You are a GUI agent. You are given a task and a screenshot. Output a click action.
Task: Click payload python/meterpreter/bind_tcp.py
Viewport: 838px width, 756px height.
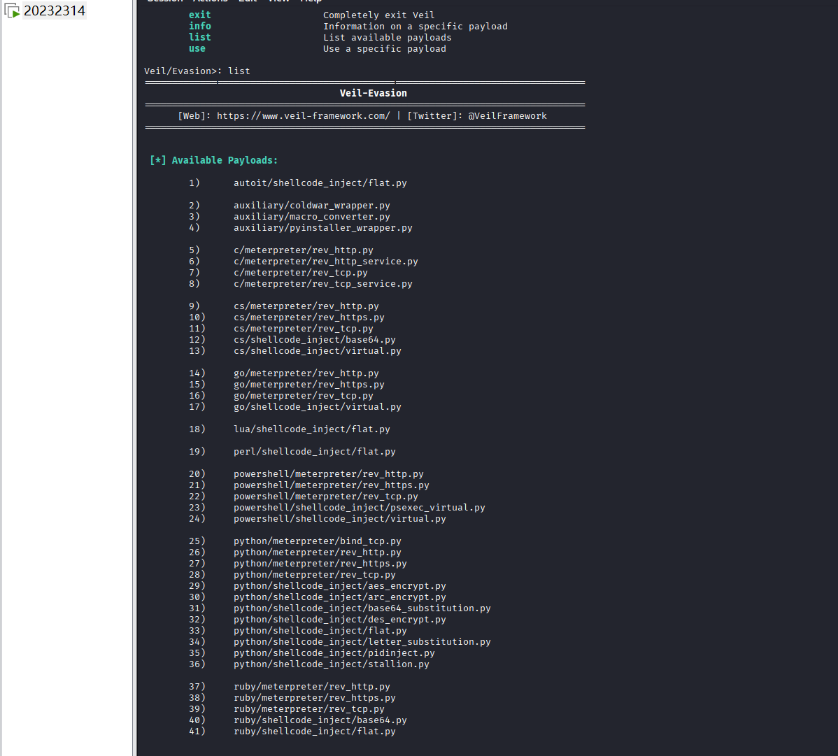pos(318,541)
